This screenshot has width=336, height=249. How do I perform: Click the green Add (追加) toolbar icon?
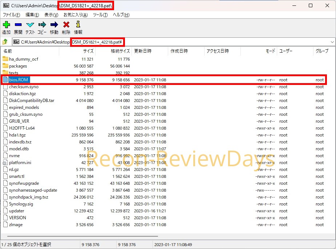(x=6, y=25)
